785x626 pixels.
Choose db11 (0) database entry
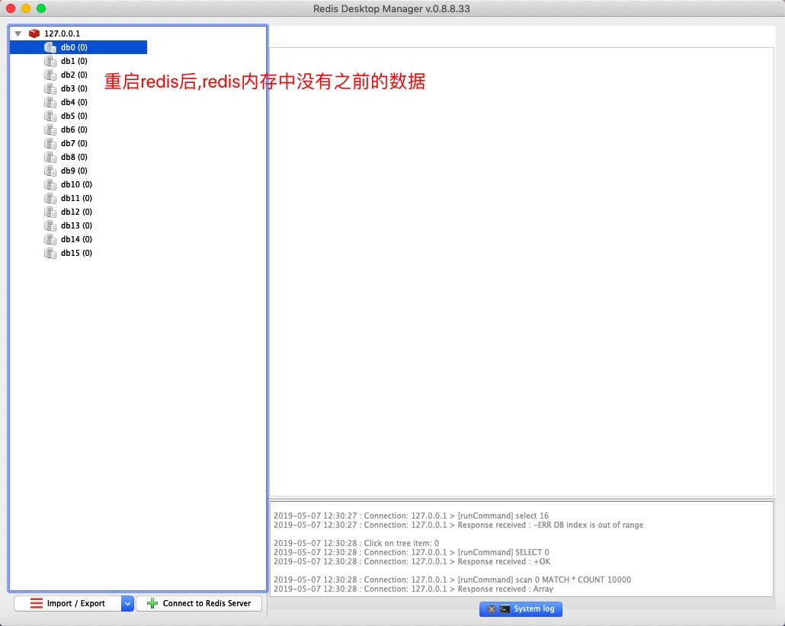pyautogui.click(x=77, y=198)
